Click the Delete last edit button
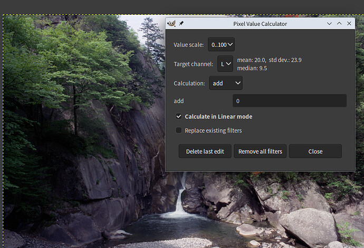 (205, 151)
